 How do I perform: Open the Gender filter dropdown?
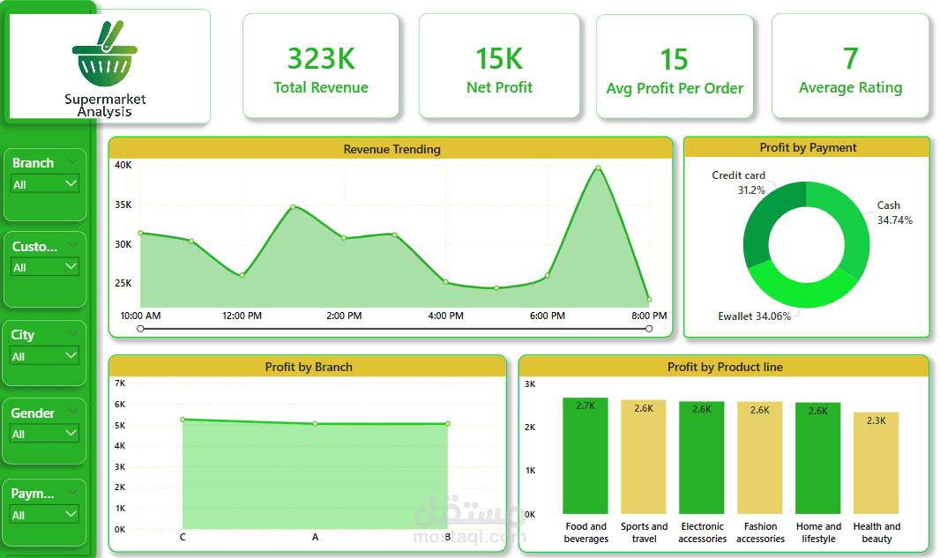point(45,434)
